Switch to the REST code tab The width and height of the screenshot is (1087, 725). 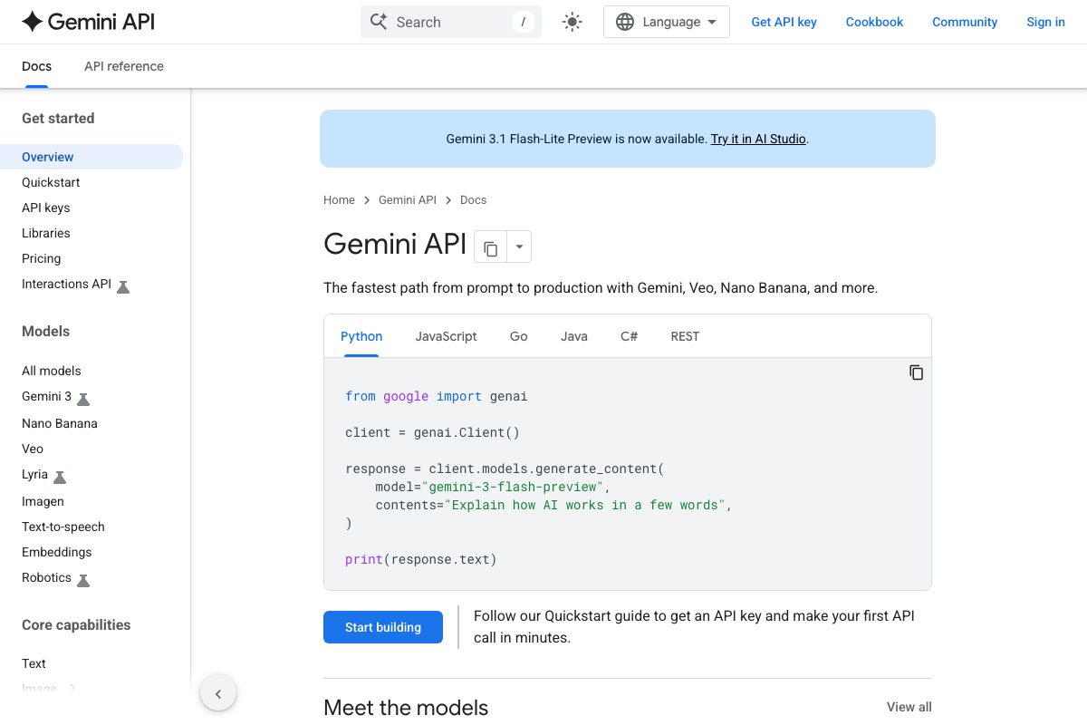tap(685, 336)
